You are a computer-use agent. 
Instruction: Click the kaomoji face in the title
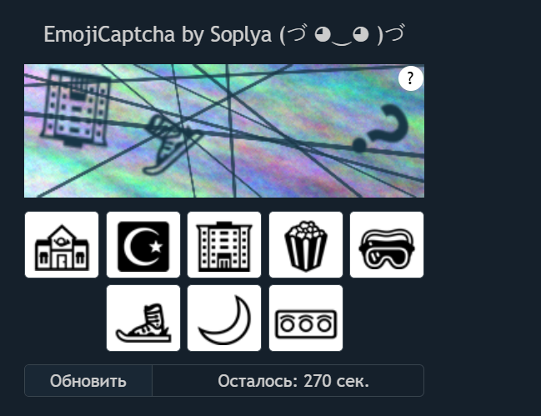(x=342, y=35)
